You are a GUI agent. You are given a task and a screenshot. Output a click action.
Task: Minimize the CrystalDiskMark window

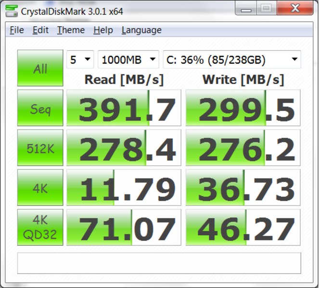[246, 8]
